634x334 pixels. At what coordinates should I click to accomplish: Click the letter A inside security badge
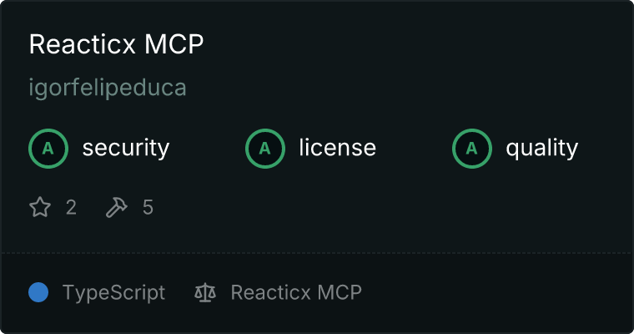point(48,149)
